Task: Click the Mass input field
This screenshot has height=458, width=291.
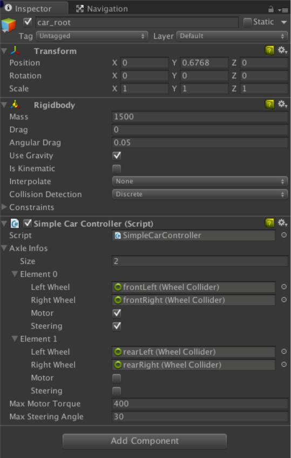Action: click(x=200, y=117)
